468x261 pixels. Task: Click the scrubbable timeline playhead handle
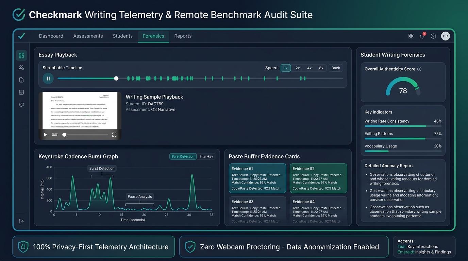[116, 79]
